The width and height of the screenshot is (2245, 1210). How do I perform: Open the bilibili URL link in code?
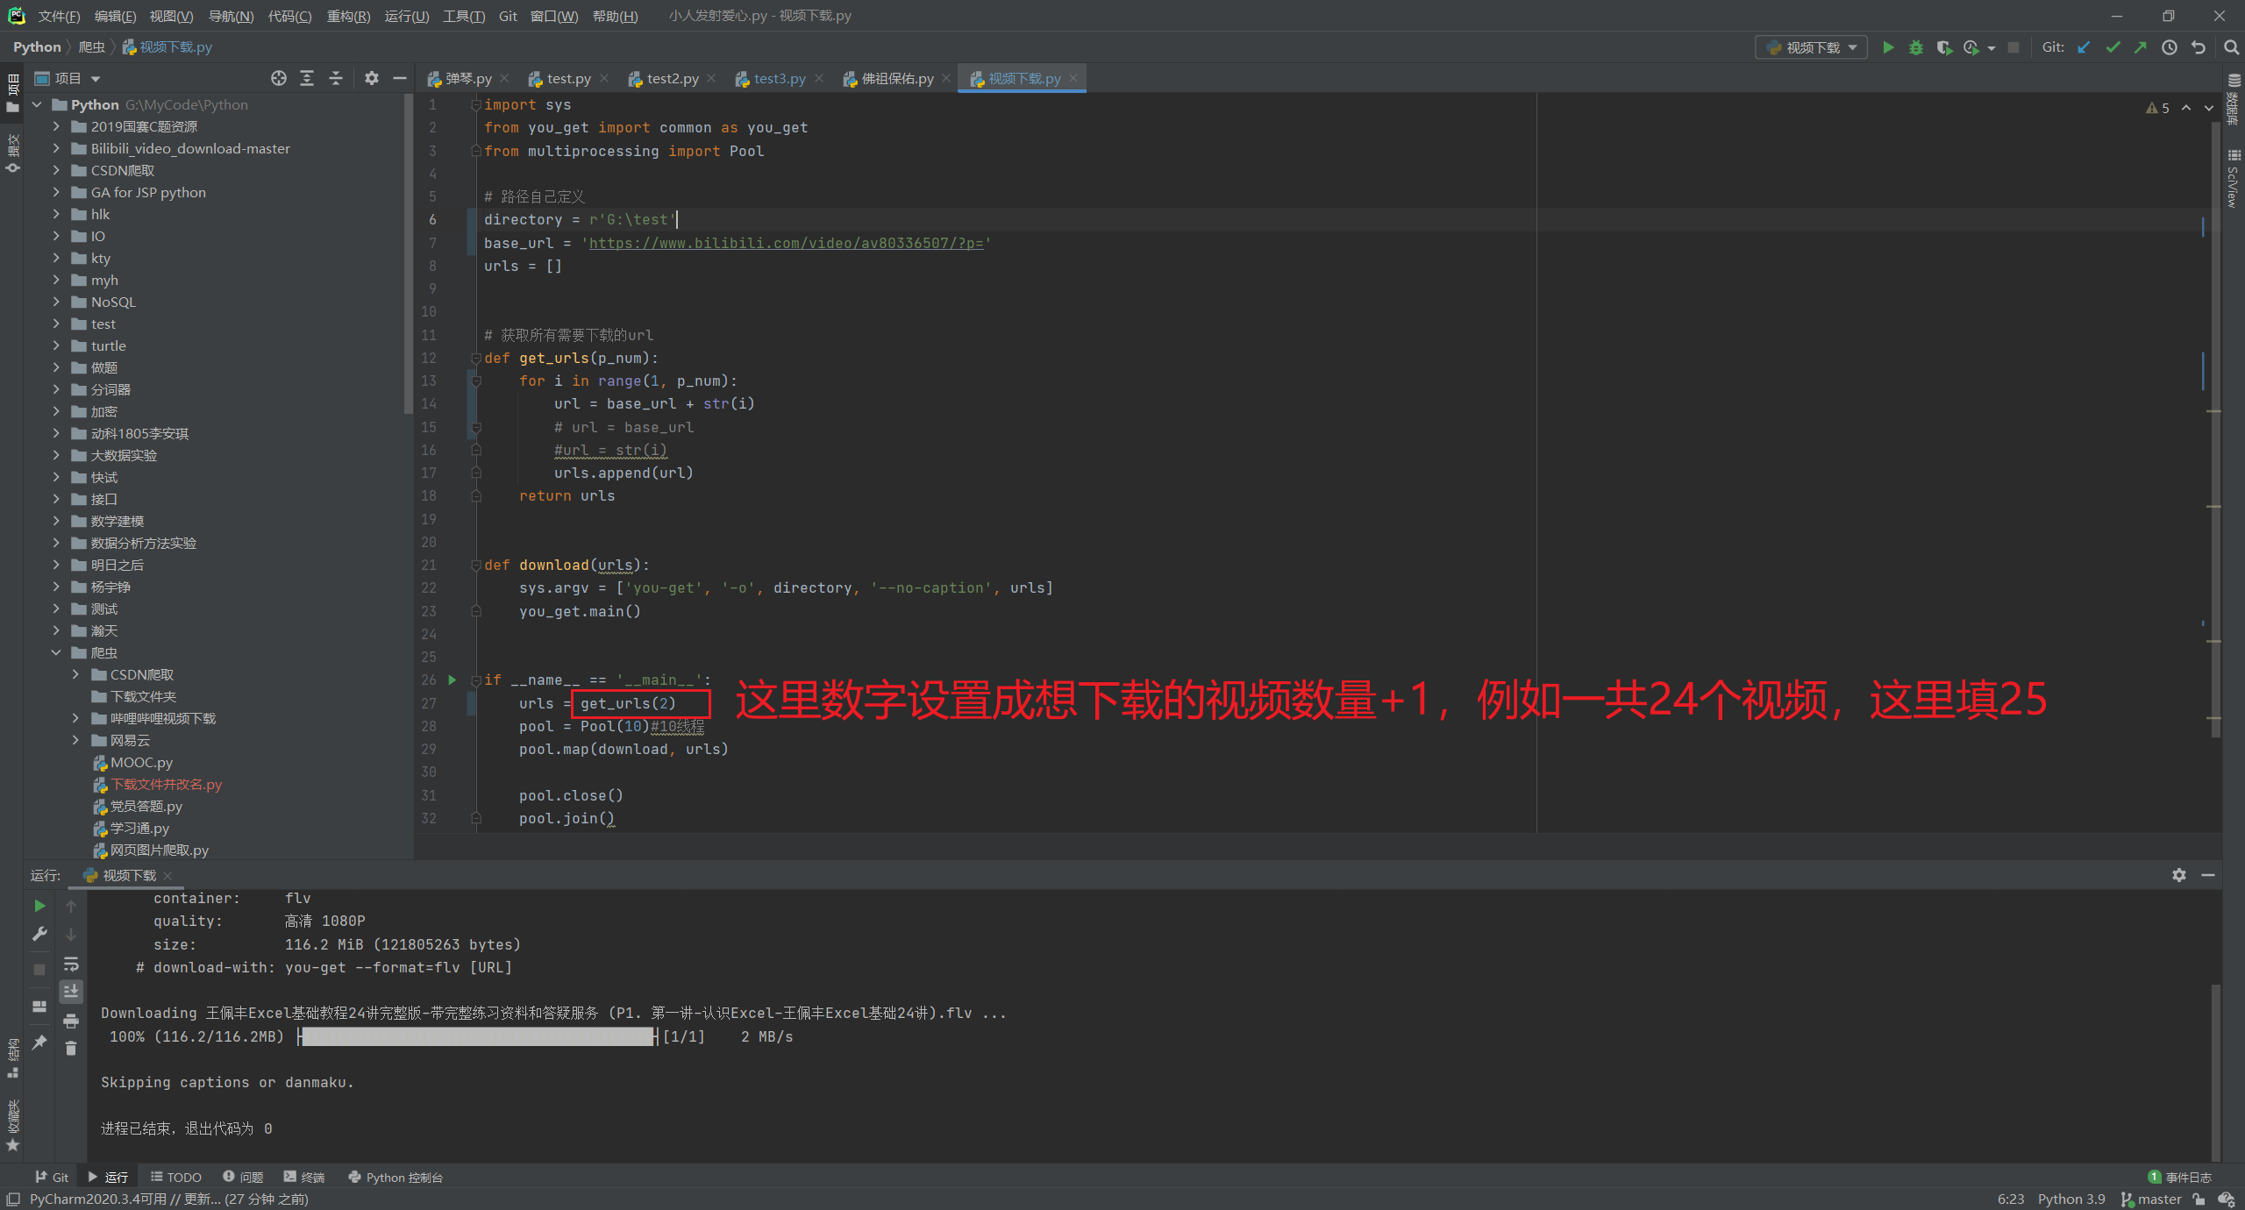tap(786, 243)
